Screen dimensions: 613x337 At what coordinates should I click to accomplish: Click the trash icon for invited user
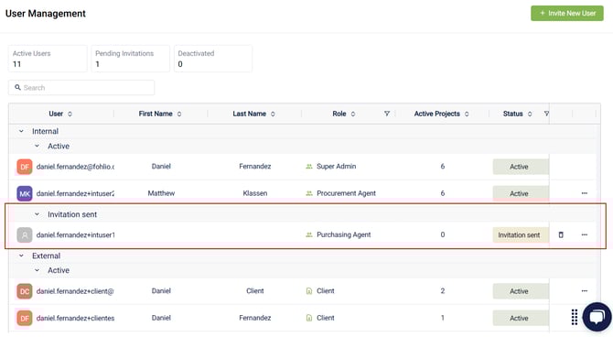[x=561, y=234]
